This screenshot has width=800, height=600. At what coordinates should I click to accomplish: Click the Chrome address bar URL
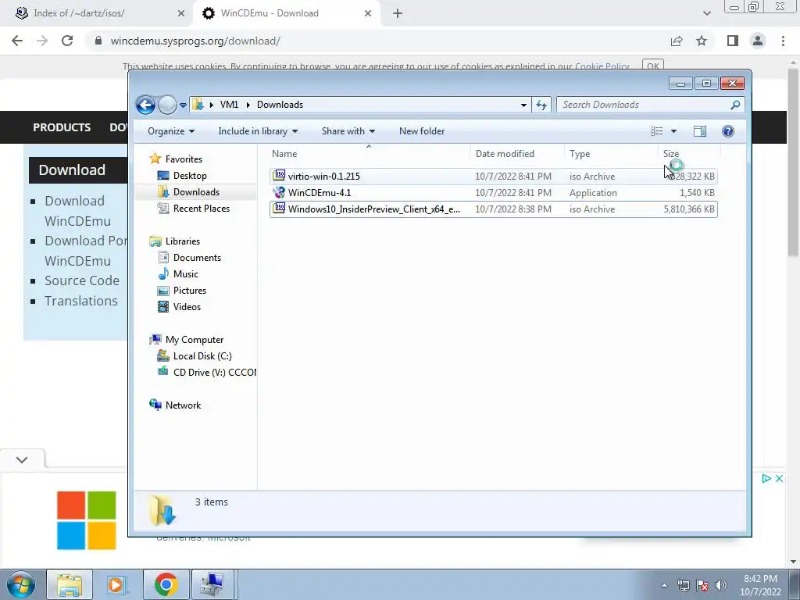pos(195,41)
